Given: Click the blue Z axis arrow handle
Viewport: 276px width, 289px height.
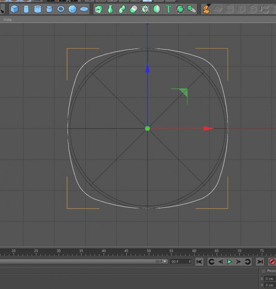Looking at the screenshot, I should 148,68.
